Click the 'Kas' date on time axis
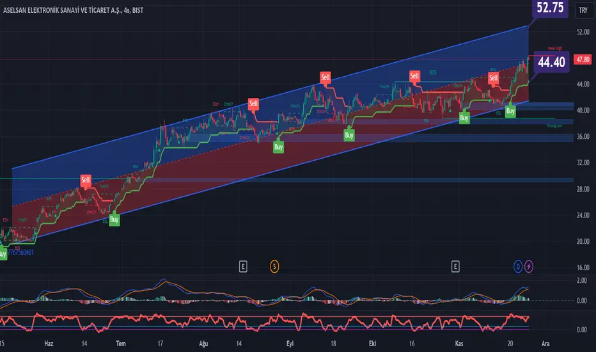Viewport: 596px width, 352px height. point(459,344)
